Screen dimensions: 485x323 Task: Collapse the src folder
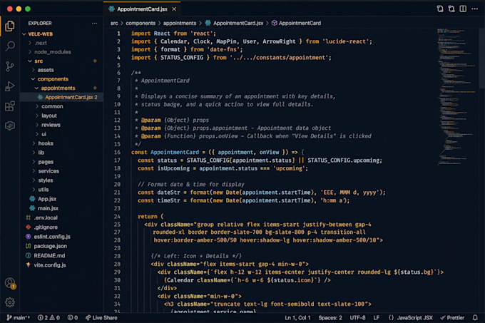click(62, 61)
